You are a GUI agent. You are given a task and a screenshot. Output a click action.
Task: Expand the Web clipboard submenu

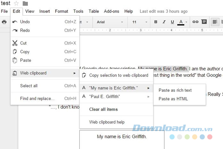pos(45,73)
